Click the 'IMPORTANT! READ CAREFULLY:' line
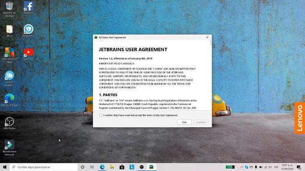This screenshot has height=171, width=305. (x=117, y=64)
